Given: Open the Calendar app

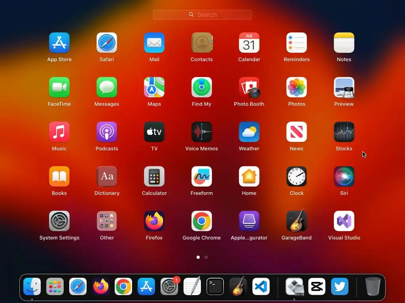Looking at the screenshot, I should (x=249, y=43).
